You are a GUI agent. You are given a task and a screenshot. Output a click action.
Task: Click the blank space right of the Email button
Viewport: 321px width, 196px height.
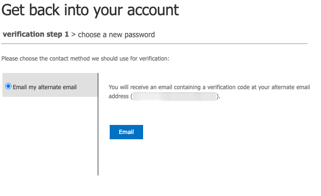click(x=215, y=132)
